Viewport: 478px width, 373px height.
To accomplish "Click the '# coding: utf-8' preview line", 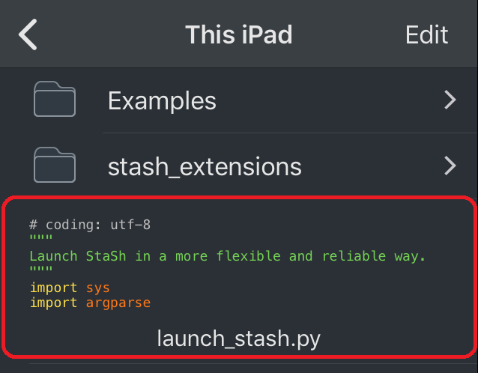I will tap(90, 225).
